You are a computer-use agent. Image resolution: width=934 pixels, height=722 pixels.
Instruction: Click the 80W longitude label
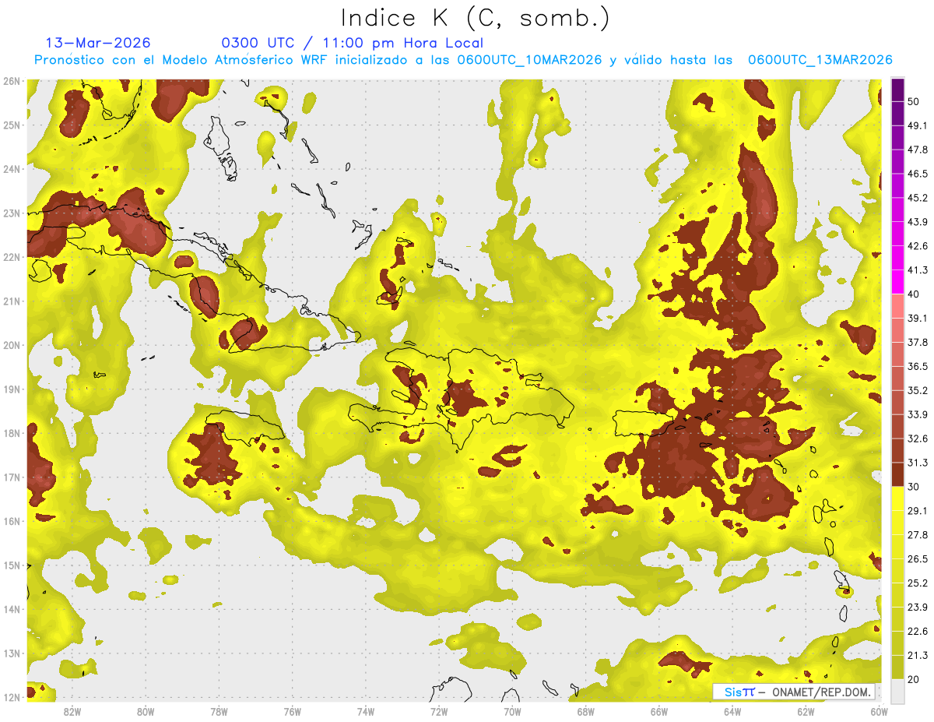click(146, 711)
